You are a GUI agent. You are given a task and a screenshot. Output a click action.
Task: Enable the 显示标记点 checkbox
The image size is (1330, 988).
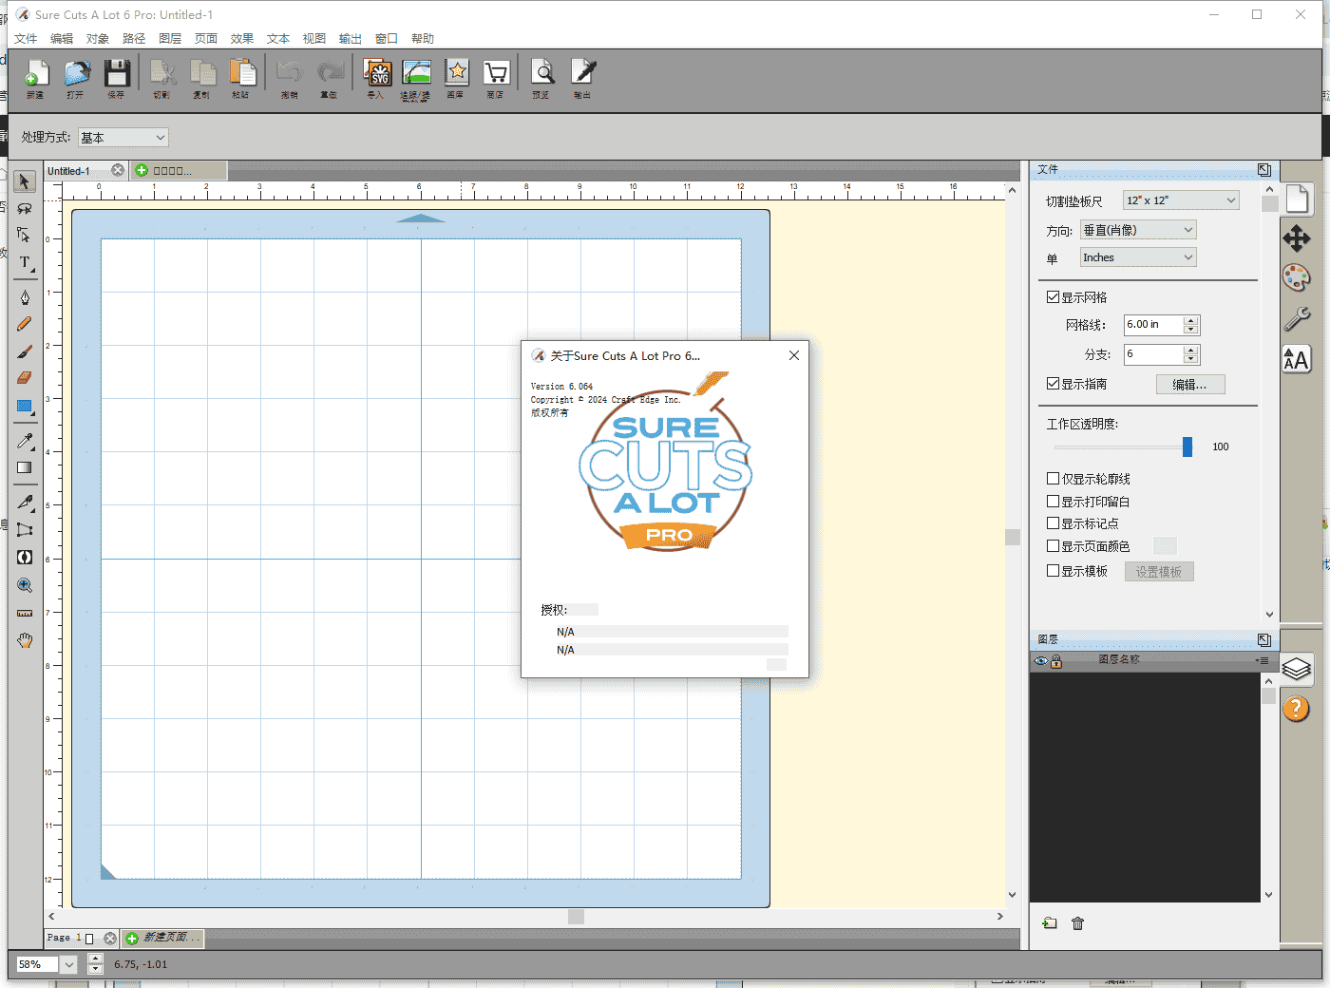1053,523
